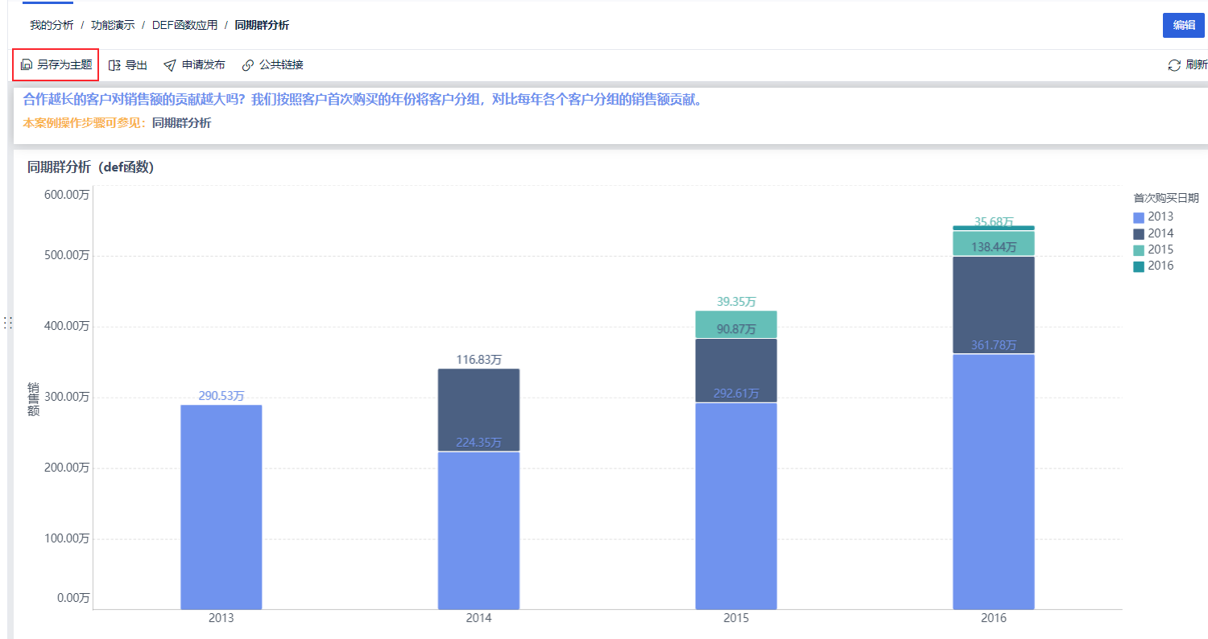
Task: Click the 编辑 button
Action: coord(1183,25)
